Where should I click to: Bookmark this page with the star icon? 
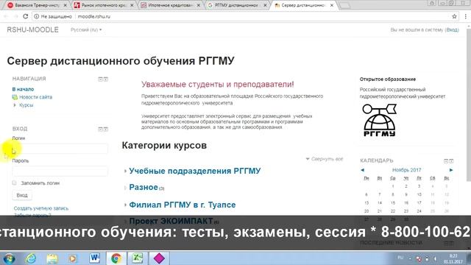[x=454, y=16]
